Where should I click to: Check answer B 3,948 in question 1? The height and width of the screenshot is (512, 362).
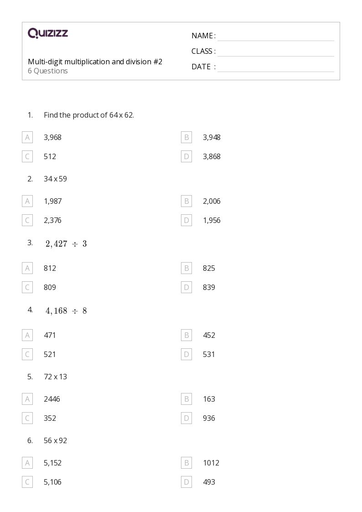[186, 137]
